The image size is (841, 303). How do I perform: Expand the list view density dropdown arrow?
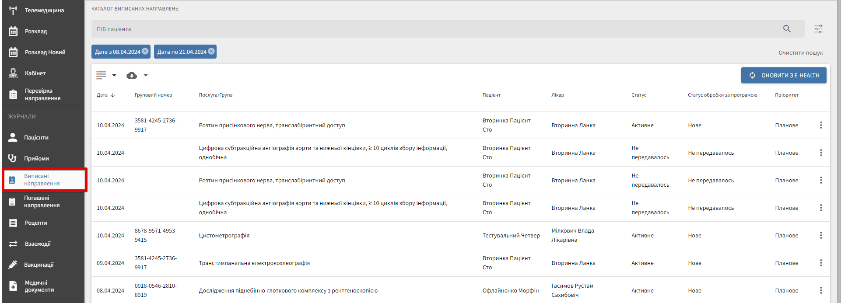(x=114, y=75)
